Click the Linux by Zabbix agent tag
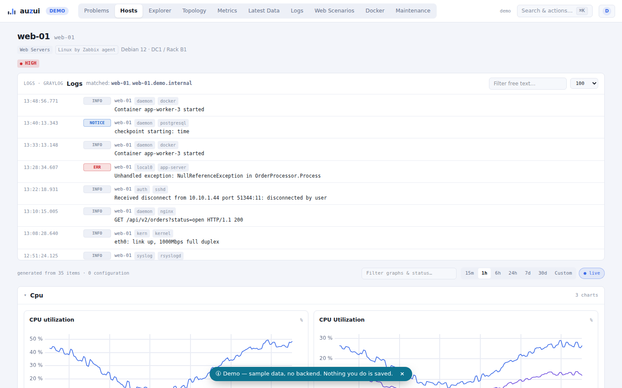This screenshot has height=388, width=622. tap(87, 50)
